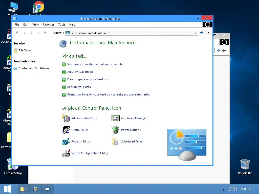
Task: Click the round throbber logo in background window
Action: click(224, 42)
